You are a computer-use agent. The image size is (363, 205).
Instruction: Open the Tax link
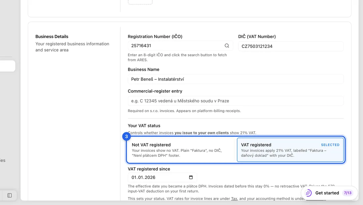click(x=234, y=198)
